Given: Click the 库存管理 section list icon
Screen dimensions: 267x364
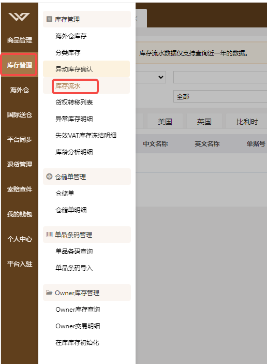Looking at the screenshot, I should pyautogui.click(x=49, y=19).
